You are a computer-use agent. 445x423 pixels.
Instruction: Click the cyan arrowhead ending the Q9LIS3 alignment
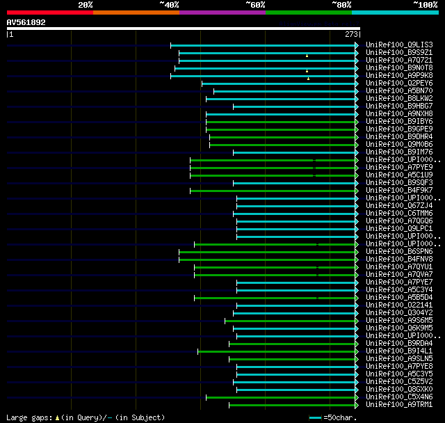click(357, 45)
